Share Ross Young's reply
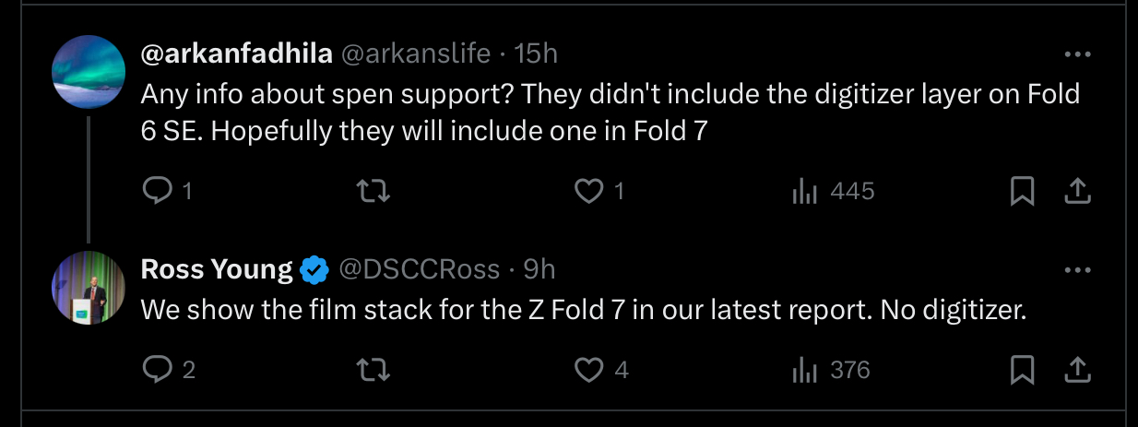The width and height of the screenshot is (1138, 427). click(1078, 370)
